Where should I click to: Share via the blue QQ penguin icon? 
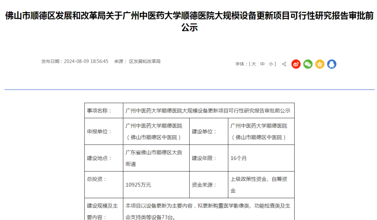(x=332, y=64)
